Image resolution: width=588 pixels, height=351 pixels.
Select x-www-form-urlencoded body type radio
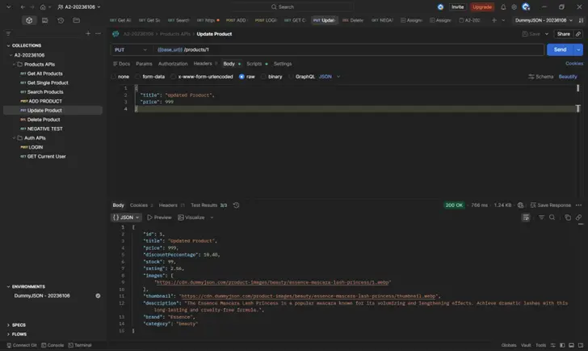click(173, 77)
